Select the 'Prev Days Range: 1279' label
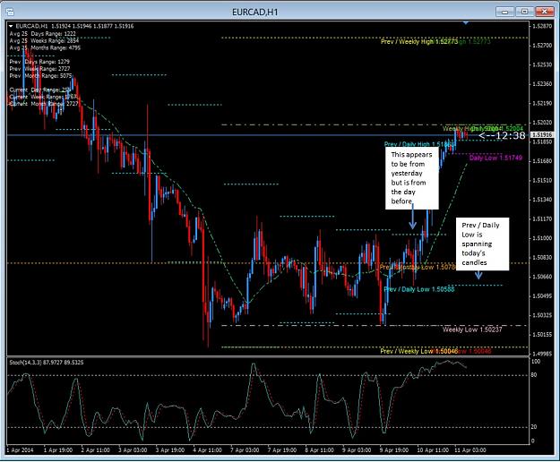 [x=39, y=62]
